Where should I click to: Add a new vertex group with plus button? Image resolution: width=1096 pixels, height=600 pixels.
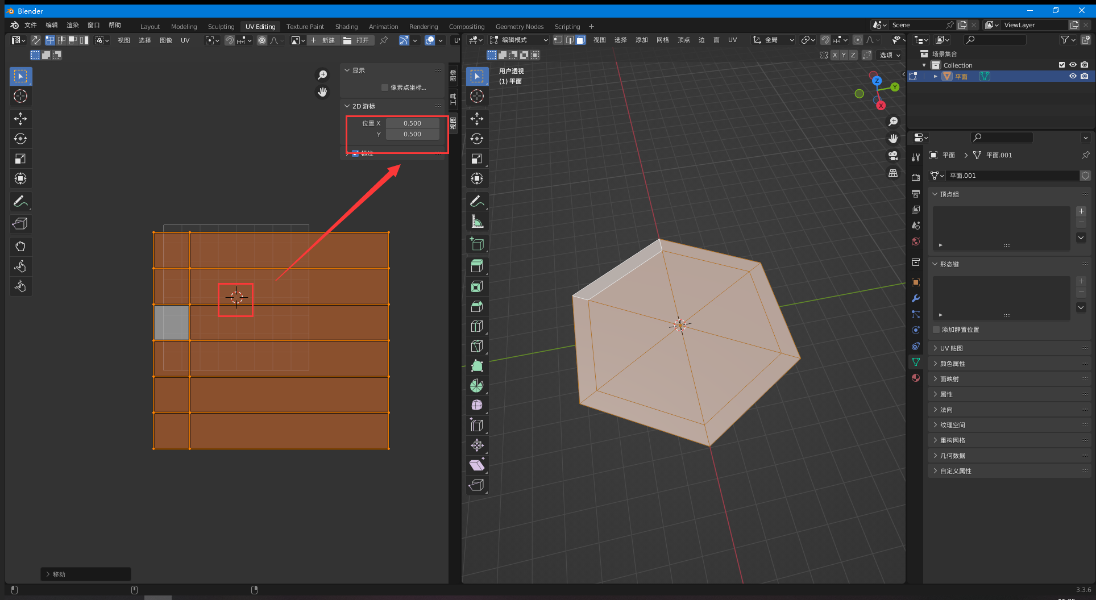coord(1081,211)
